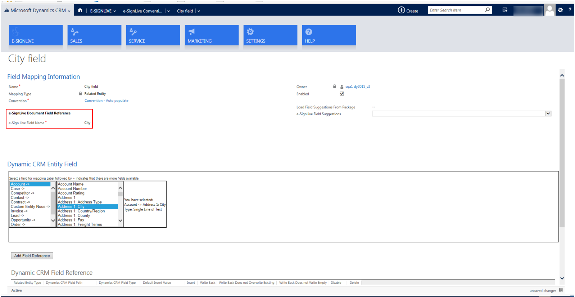
Task: Click the Mapping Type lock icon
Action: click(x=80, y=93)
